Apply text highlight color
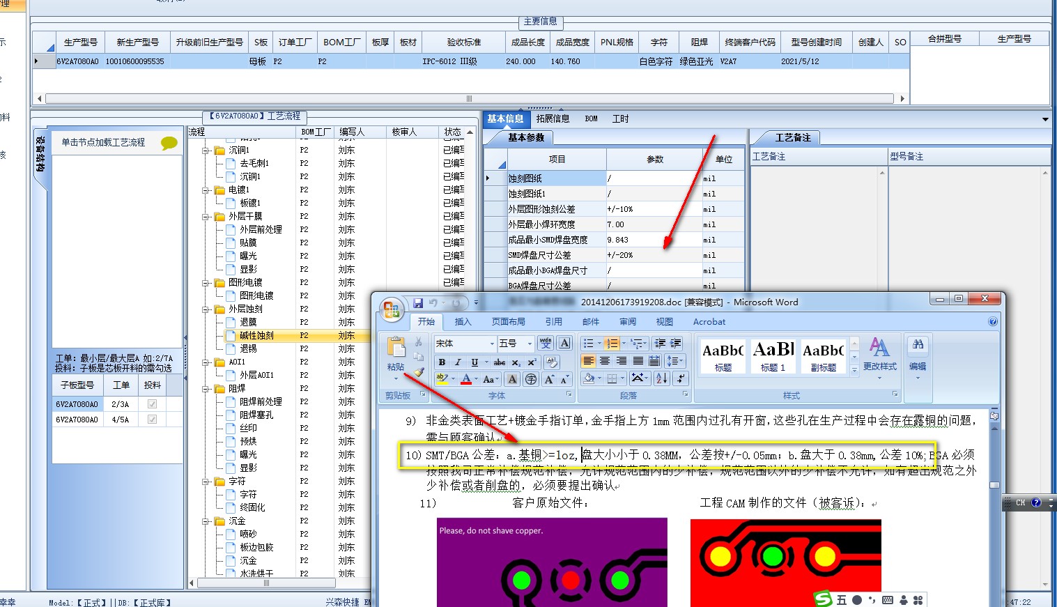This screenshot has width=1057, height=607. click(x=442, y=378)
